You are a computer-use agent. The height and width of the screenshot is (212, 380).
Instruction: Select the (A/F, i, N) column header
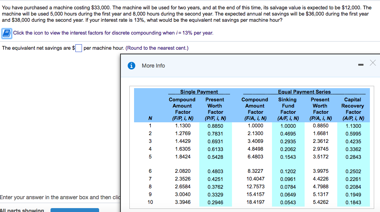[288, 118]
